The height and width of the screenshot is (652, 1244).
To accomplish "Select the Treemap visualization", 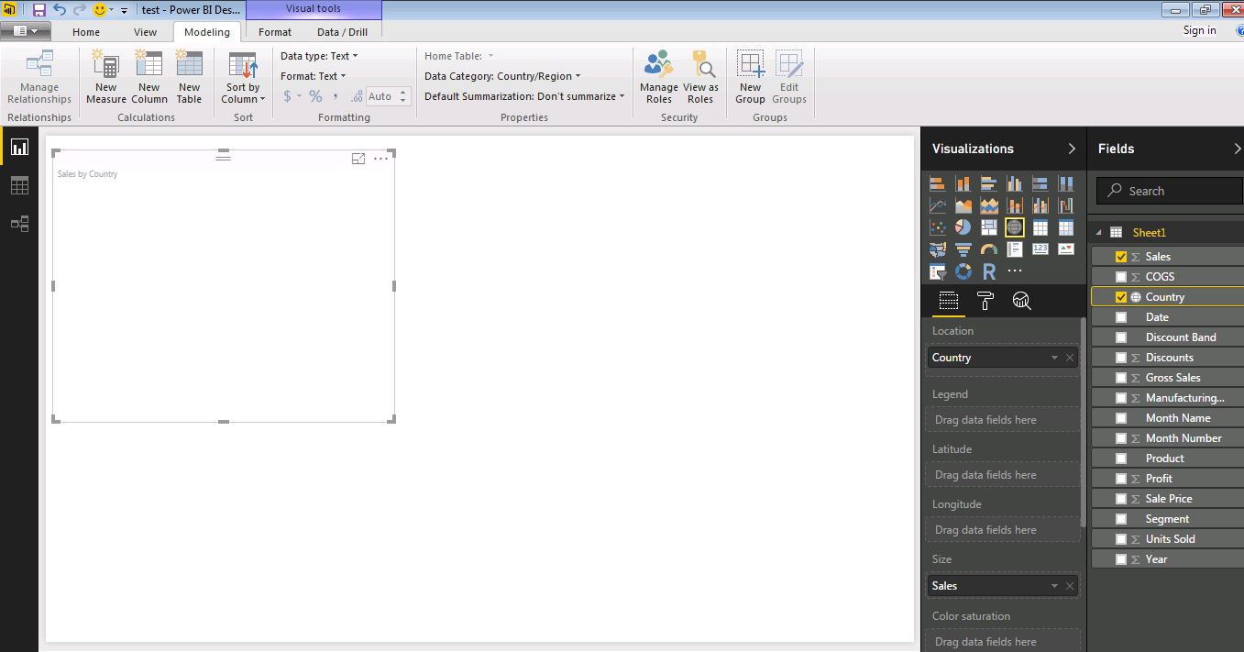I will (x=988, y=227).
